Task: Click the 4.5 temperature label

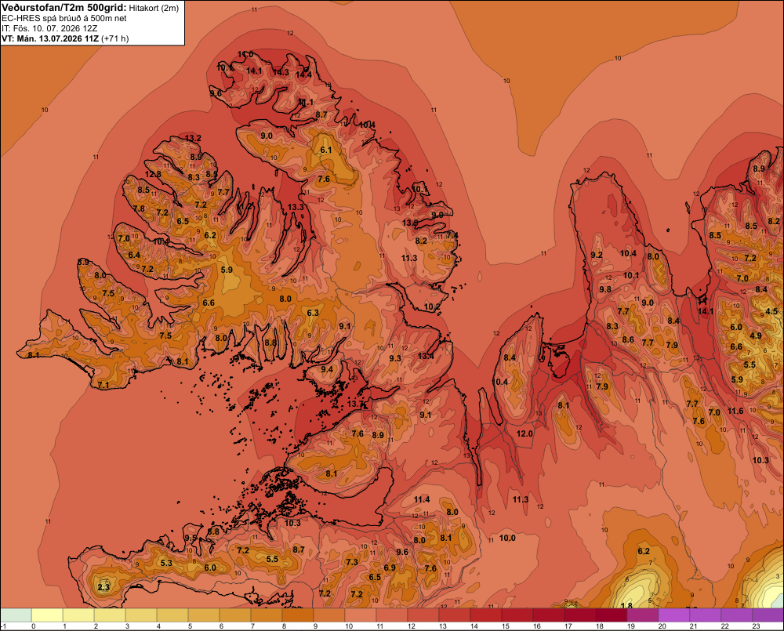Action: point(771,311)
